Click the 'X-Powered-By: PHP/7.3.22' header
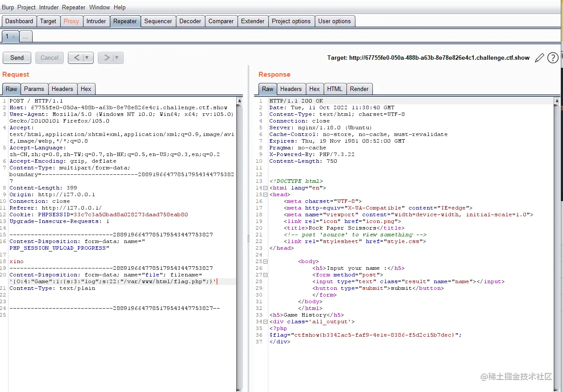Viewport: 563px width, 392px height. coord(312,155)
